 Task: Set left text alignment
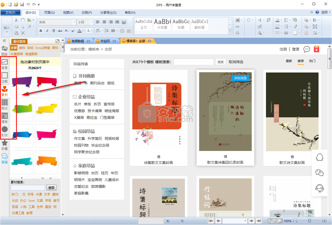pyautogui.click(x=98, y=22)
